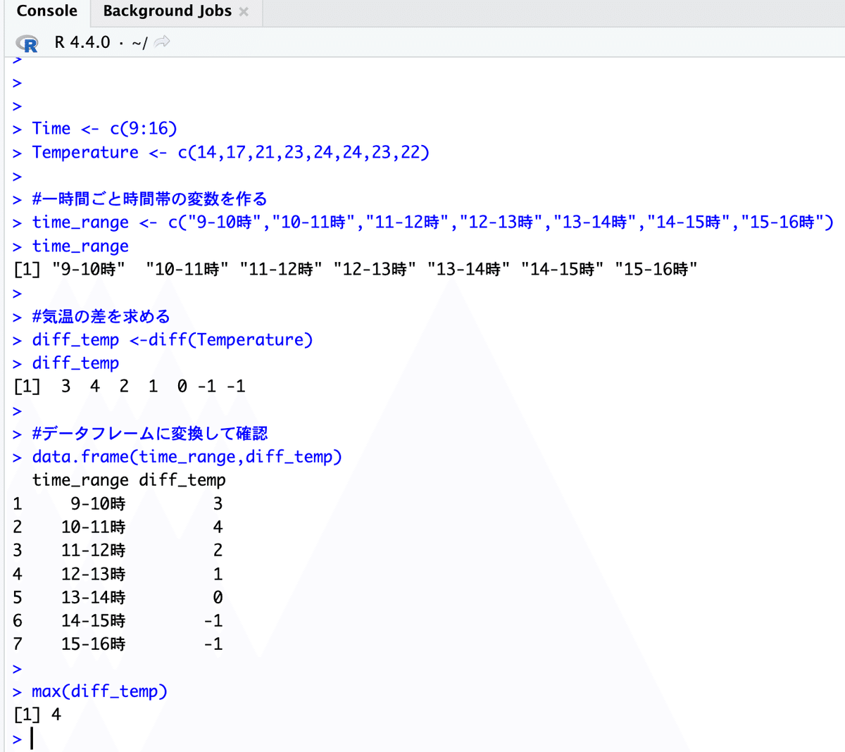Click data frame row 2 with '10-11時'
The width and height of the screenshot is (845, 752).
(x=118, y=527)
